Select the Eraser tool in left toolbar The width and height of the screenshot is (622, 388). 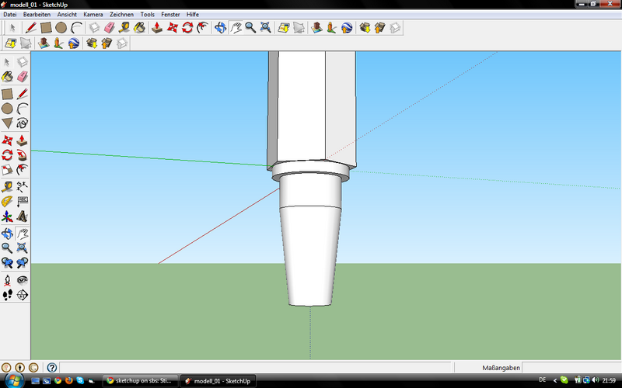coord(22,77)
